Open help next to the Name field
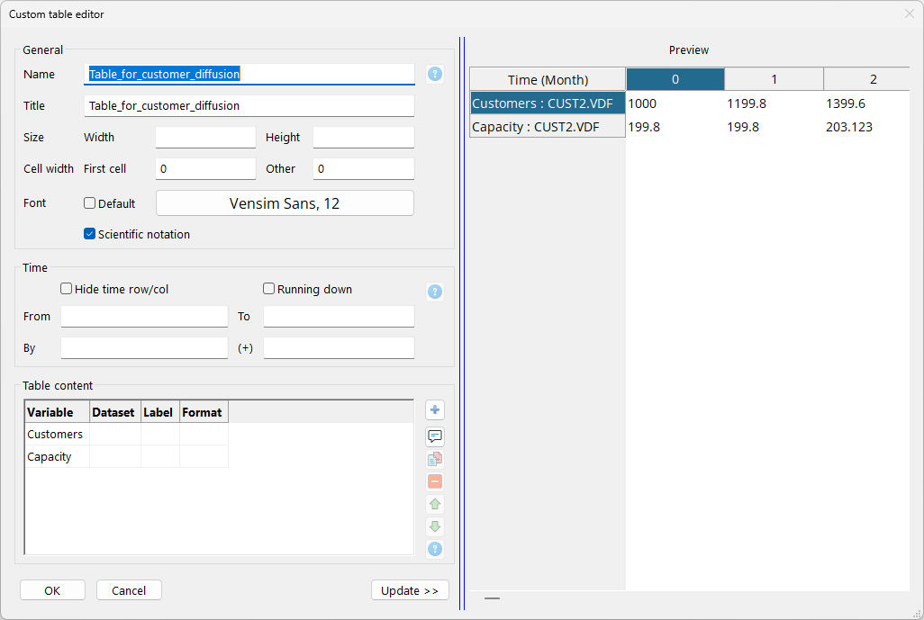The image size is (924, 620). point(435,74)
